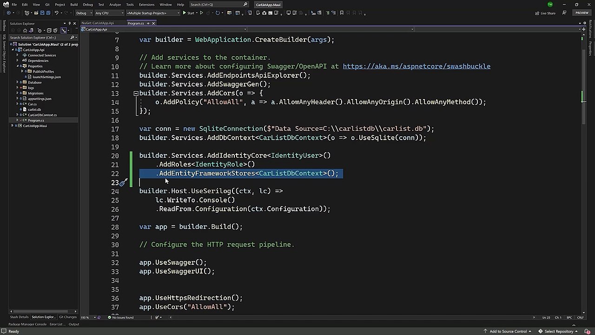
Task: Open the Any CPU platform dropdown
Action: pyautogui.click(x=109, y=13)
